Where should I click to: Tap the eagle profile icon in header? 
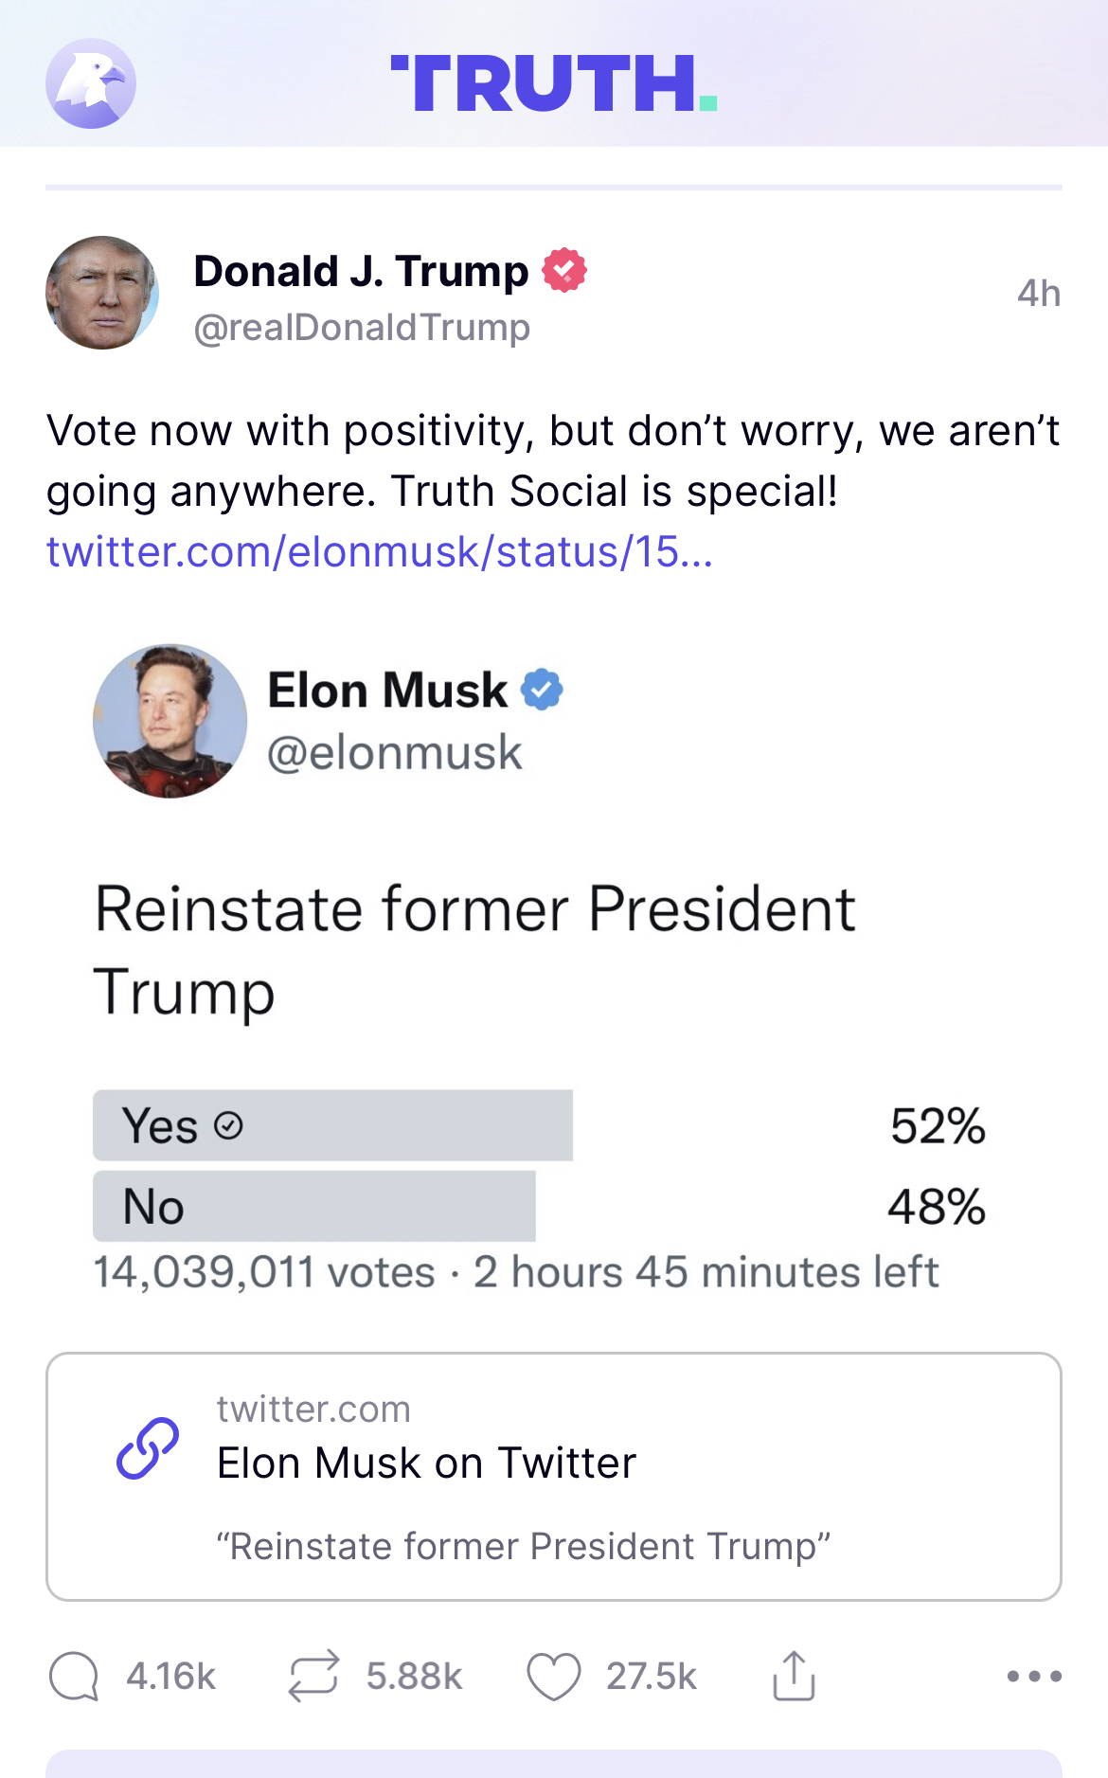(91, 83)
